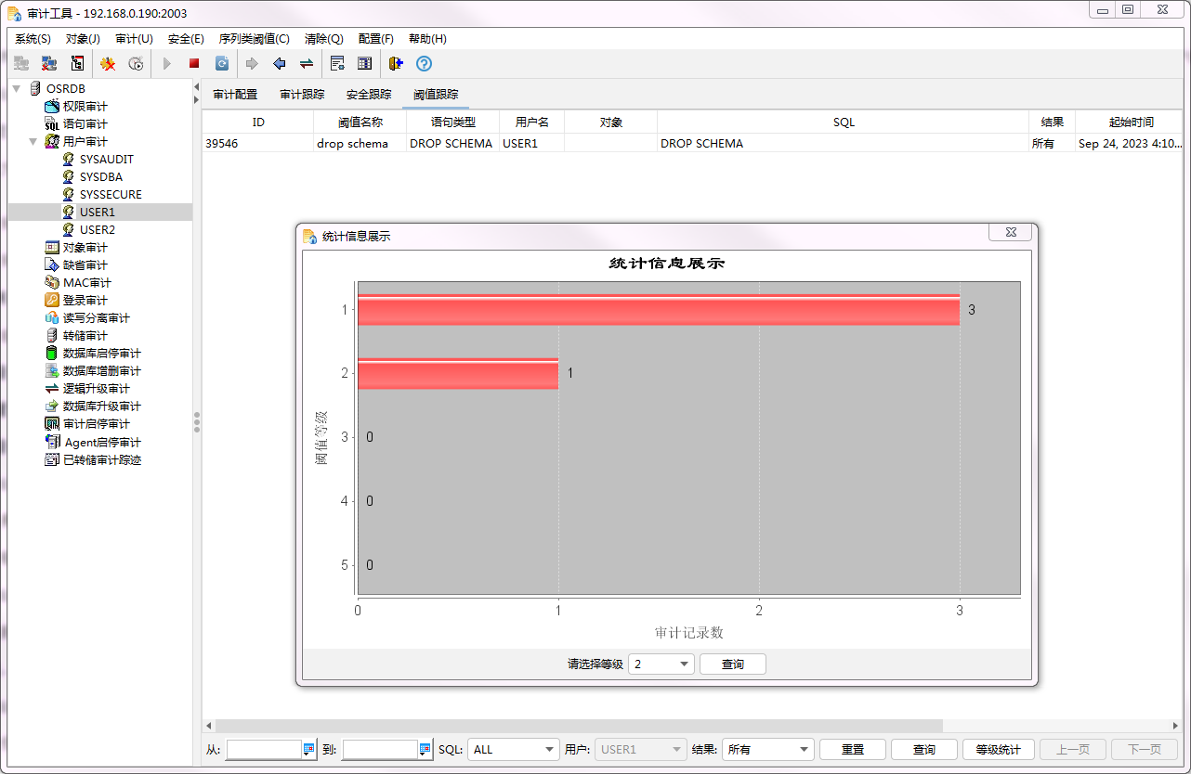Click the disconnect computers icon with red X
The width and height of the screenshot is (1191, 774).
point(49,64)
